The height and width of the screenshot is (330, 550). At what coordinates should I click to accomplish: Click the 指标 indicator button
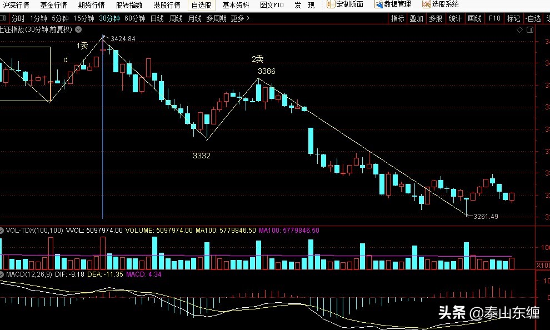(x=397, y=18)
